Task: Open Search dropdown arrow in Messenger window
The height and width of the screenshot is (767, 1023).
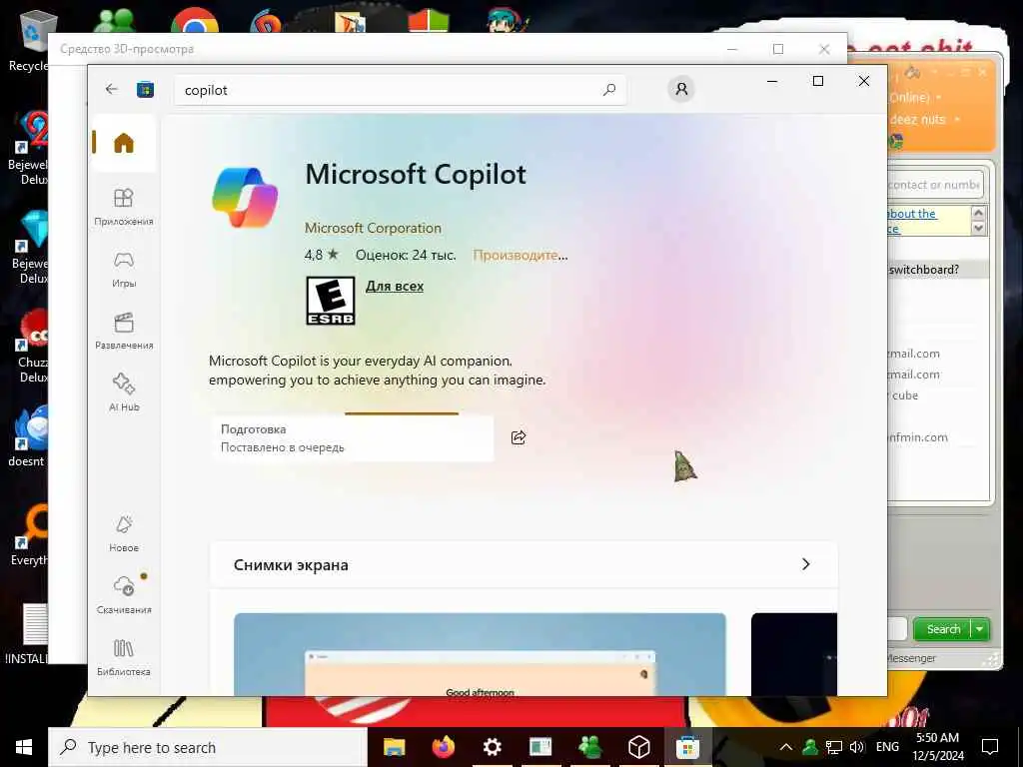Action: pos(980,629)
